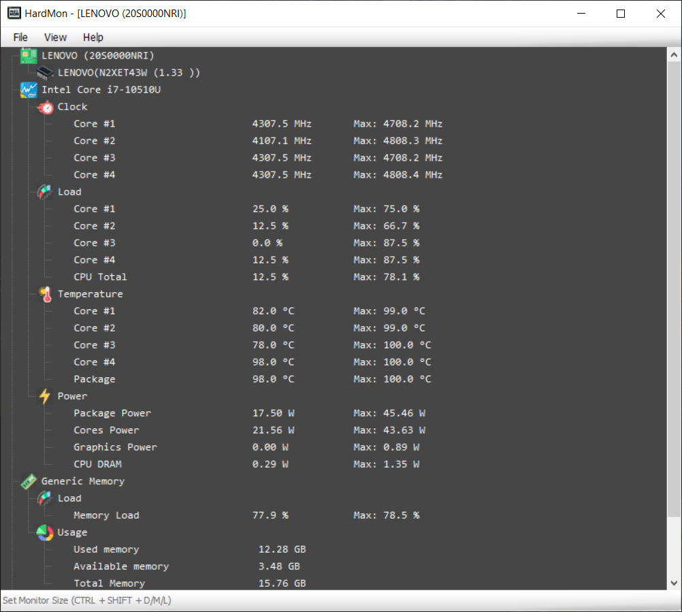Viewport: 682px width, 612px height.
Task: Click the scrollbar down arrow
Action: click(x=674, y=583)
